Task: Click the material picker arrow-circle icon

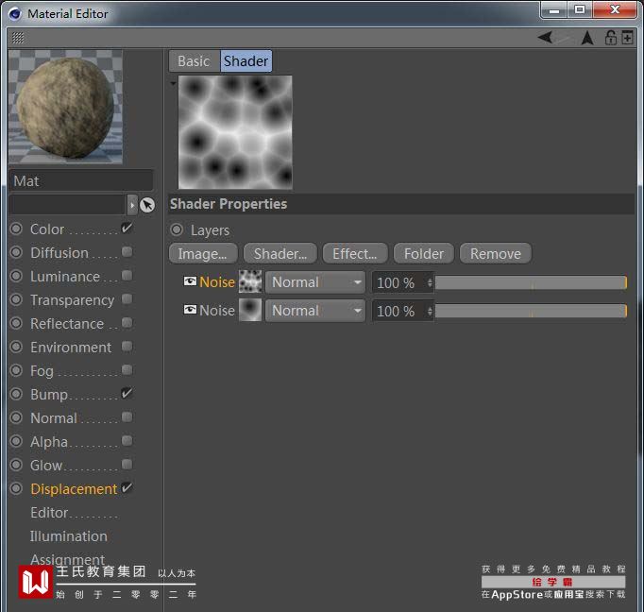Action: point(147,205)
